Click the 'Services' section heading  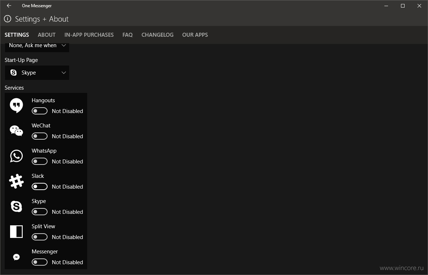(x=14, y=88)
